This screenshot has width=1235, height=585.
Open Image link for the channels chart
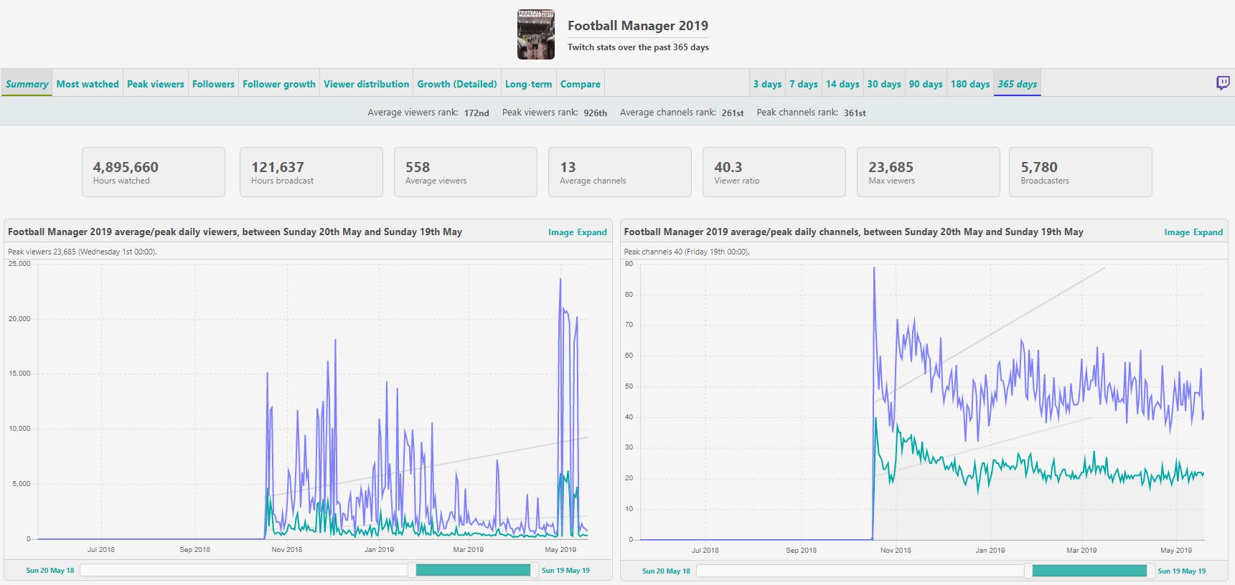(x=1177, y=232)
